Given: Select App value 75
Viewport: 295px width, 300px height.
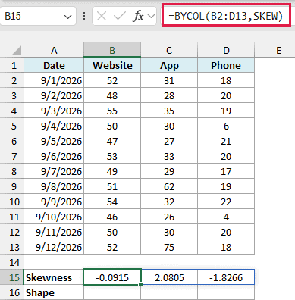Looking at the screenshot, I should pos(169,247).
